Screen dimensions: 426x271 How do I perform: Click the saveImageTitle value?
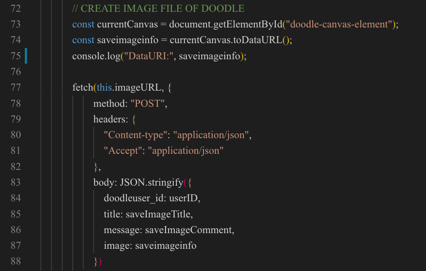coord(158,214)
